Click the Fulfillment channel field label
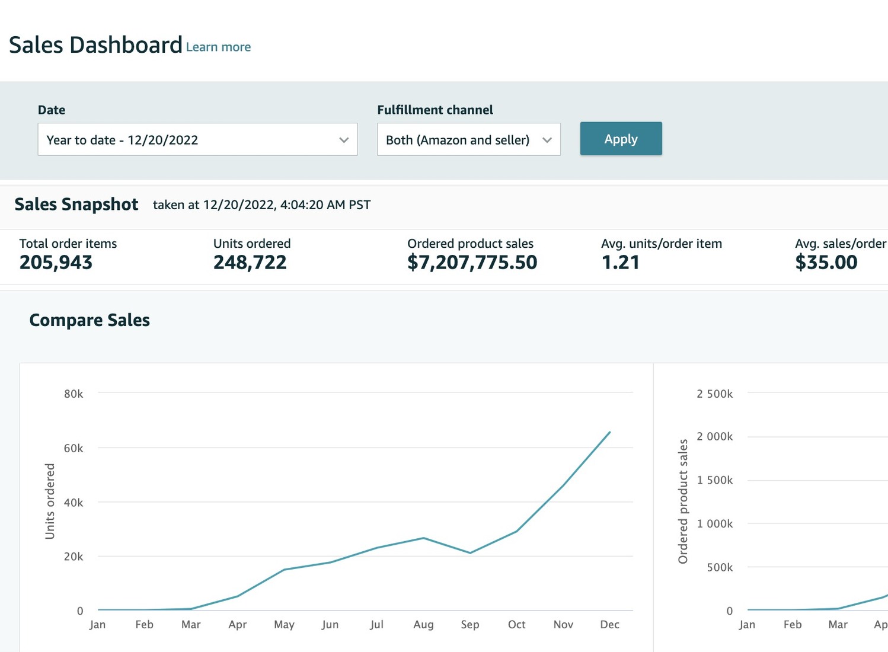The height and width of the screenshot is (652, 888). (x=435, y=110)
